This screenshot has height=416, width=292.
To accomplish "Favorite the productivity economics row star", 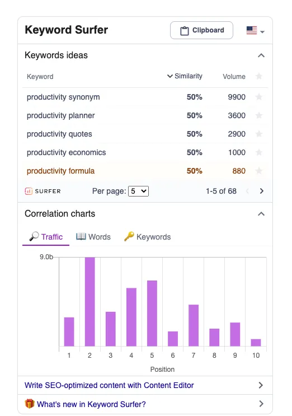I will 259,152.
